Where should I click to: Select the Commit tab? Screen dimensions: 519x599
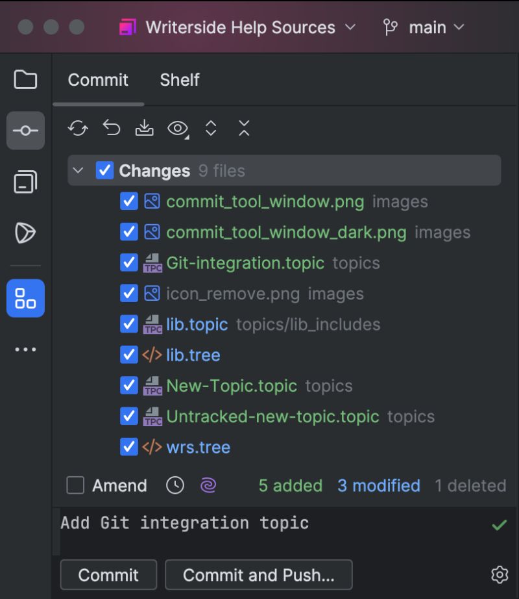click(97, 80)
